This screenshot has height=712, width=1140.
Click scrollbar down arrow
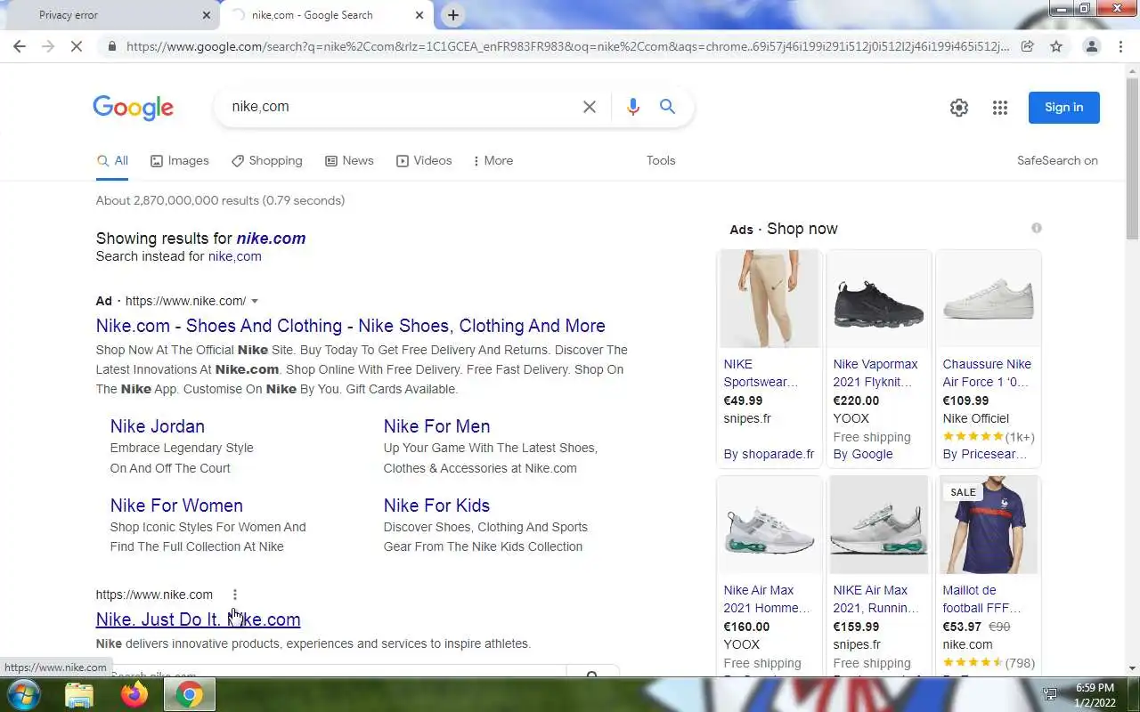click(1132, 668)
